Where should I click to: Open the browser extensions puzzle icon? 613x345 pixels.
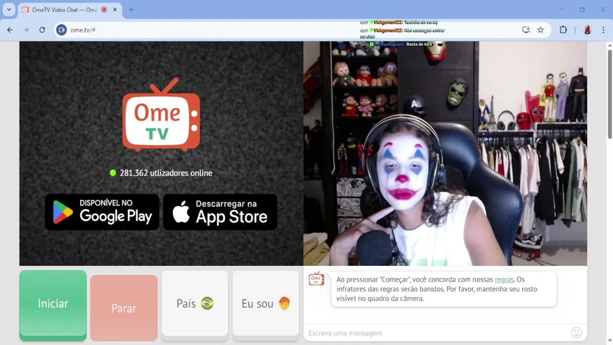[x=563, y=30]
